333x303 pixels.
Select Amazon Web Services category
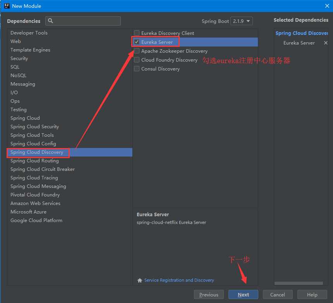69,203
